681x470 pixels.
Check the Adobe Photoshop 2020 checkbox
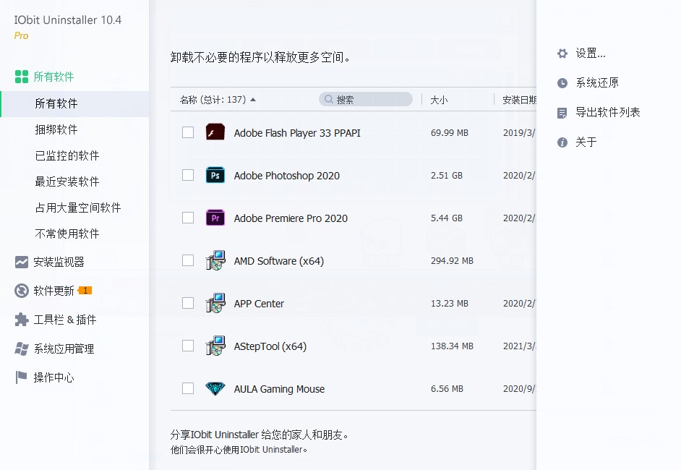[188, 175]
